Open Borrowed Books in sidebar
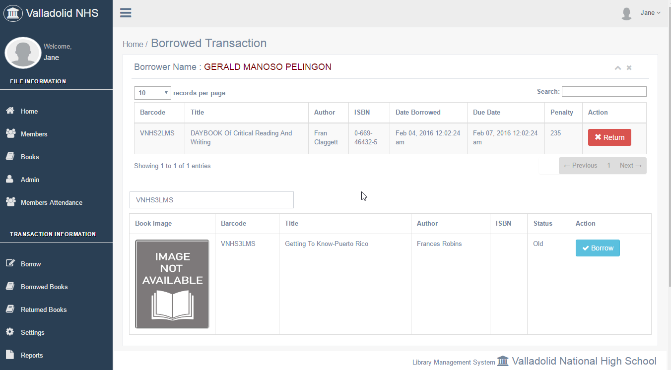The height and width of the screenshot is (370, 671). 44,287
